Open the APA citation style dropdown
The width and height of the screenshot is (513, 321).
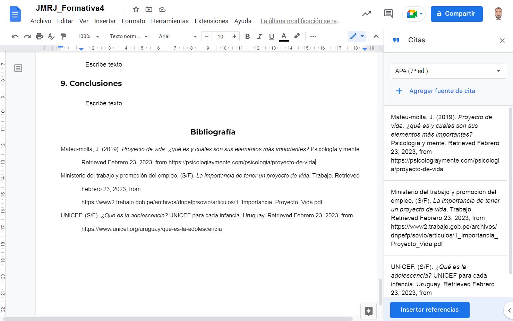(x=448, y=71)
